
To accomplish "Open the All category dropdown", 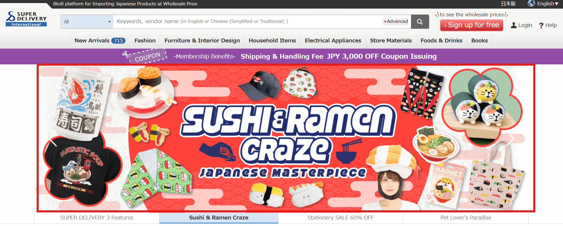I will point(87,22).
